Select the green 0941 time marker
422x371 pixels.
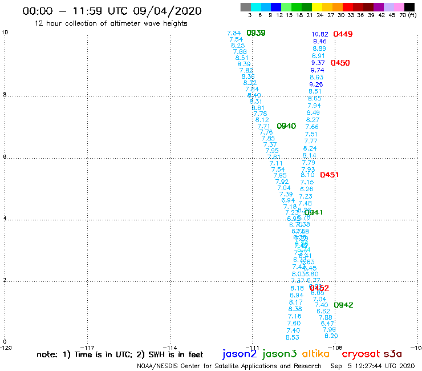click(314, 212)
